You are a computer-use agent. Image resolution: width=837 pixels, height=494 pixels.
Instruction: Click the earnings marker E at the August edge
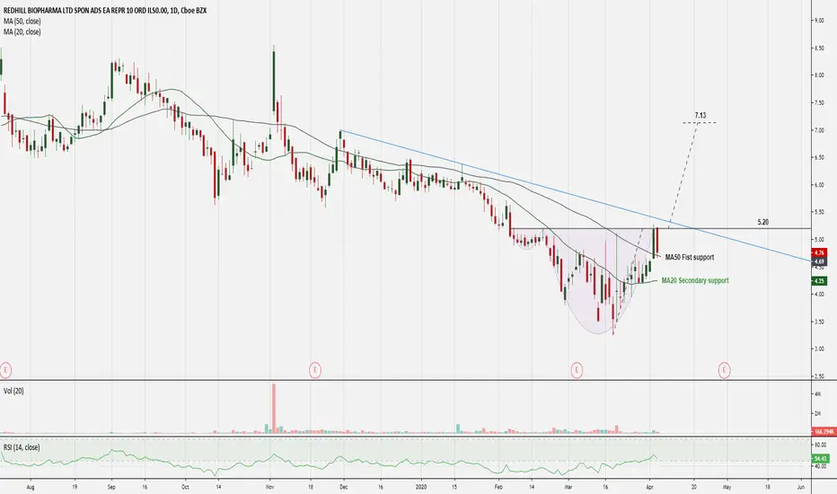(x=4, y=369)
